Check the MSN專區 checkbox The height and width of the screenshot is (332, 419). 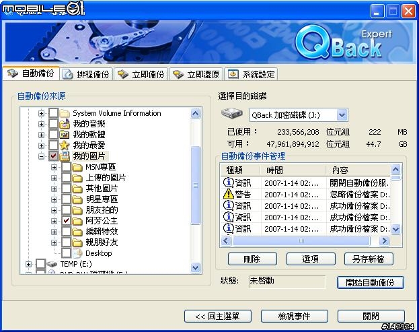click(66, 167)
